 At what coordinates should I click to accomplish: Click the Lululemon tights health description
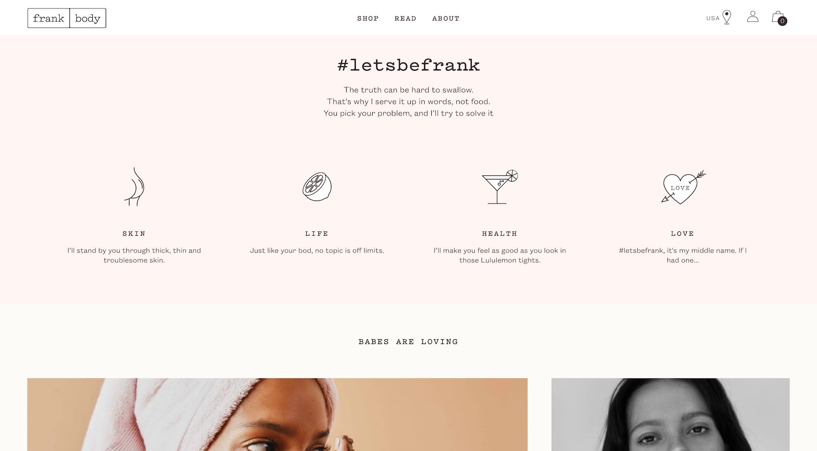(499, 255)
